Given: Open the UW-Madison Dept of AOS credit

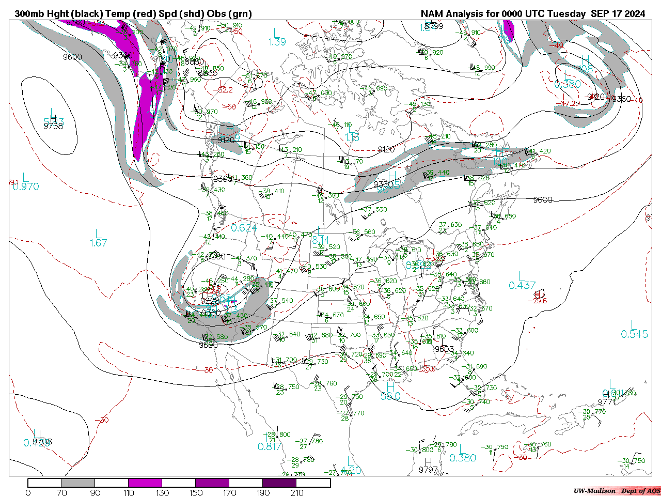Looking at the screenshot, I should coord(617,491).
